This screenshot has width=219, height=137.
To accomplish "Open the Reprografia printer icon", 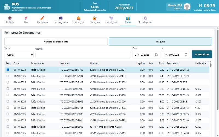I will 61,18.
